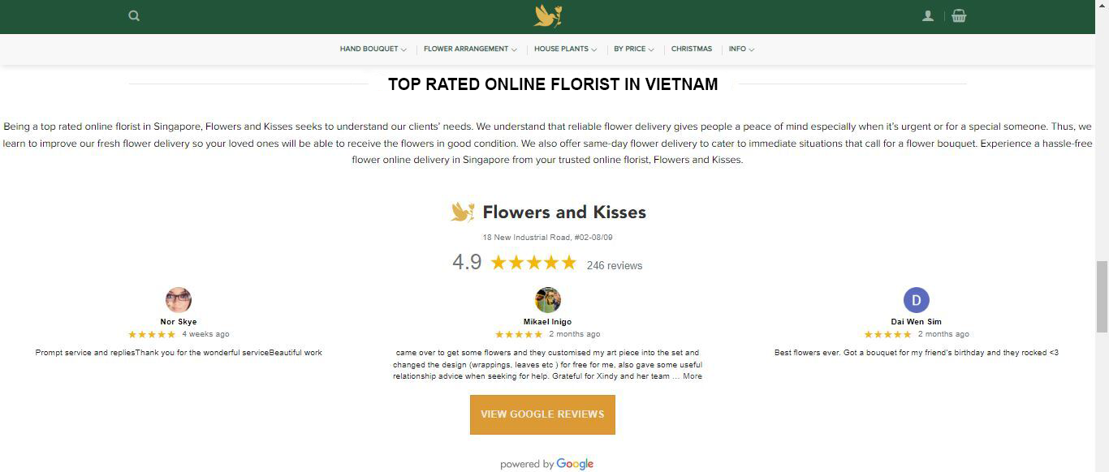The height and width of the screenshot is (472, 1109).
Task: Expand the Hand Bouquet menu
Action: pos(373,49)
